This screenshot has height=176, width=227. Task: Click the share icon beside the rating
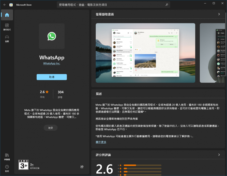(x=82, y=167)
